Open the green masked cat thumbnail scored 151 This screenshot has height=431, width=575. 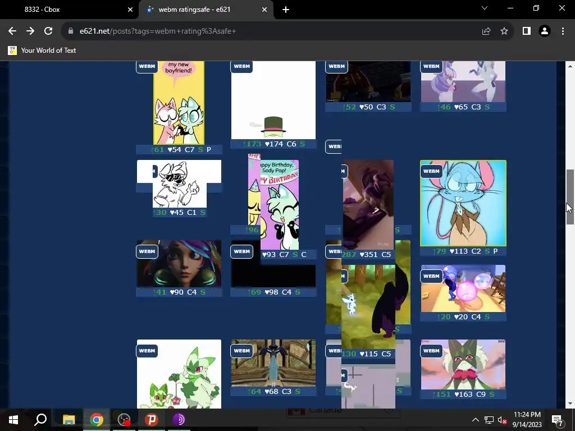(463, 364)
